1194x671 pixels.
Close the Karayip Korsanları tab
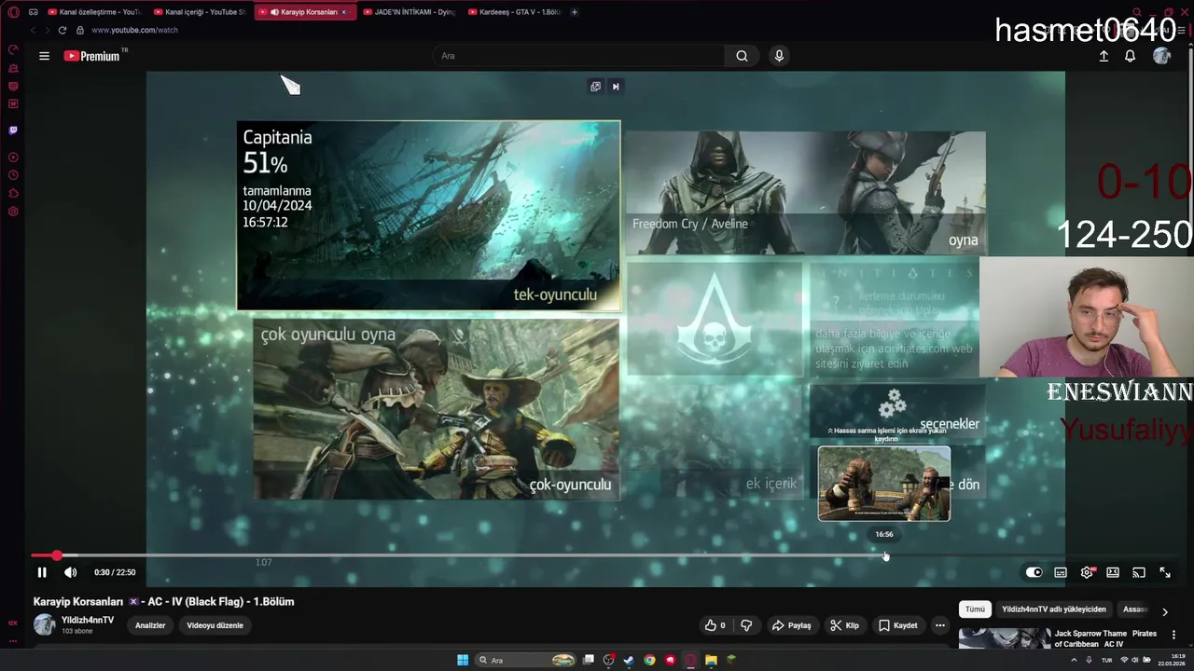(344, 12)
